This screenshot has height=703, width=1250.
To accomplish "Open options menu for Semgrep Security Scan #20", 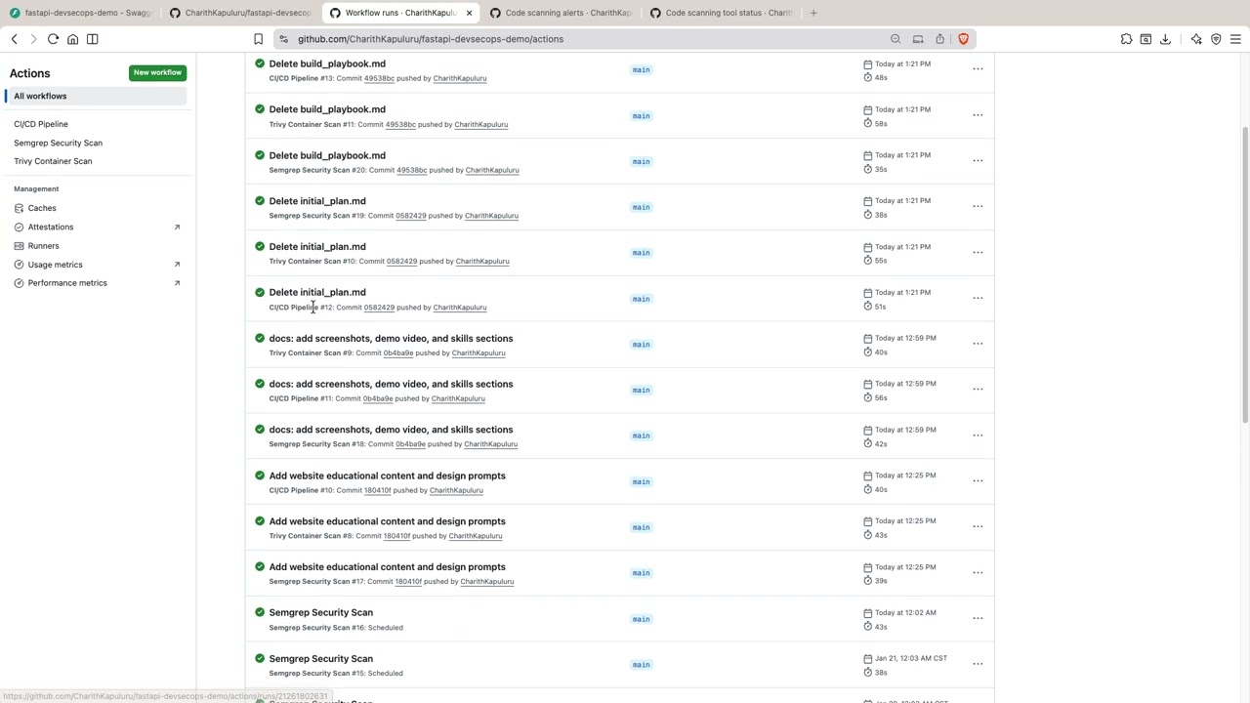I will tap(978, 161).
